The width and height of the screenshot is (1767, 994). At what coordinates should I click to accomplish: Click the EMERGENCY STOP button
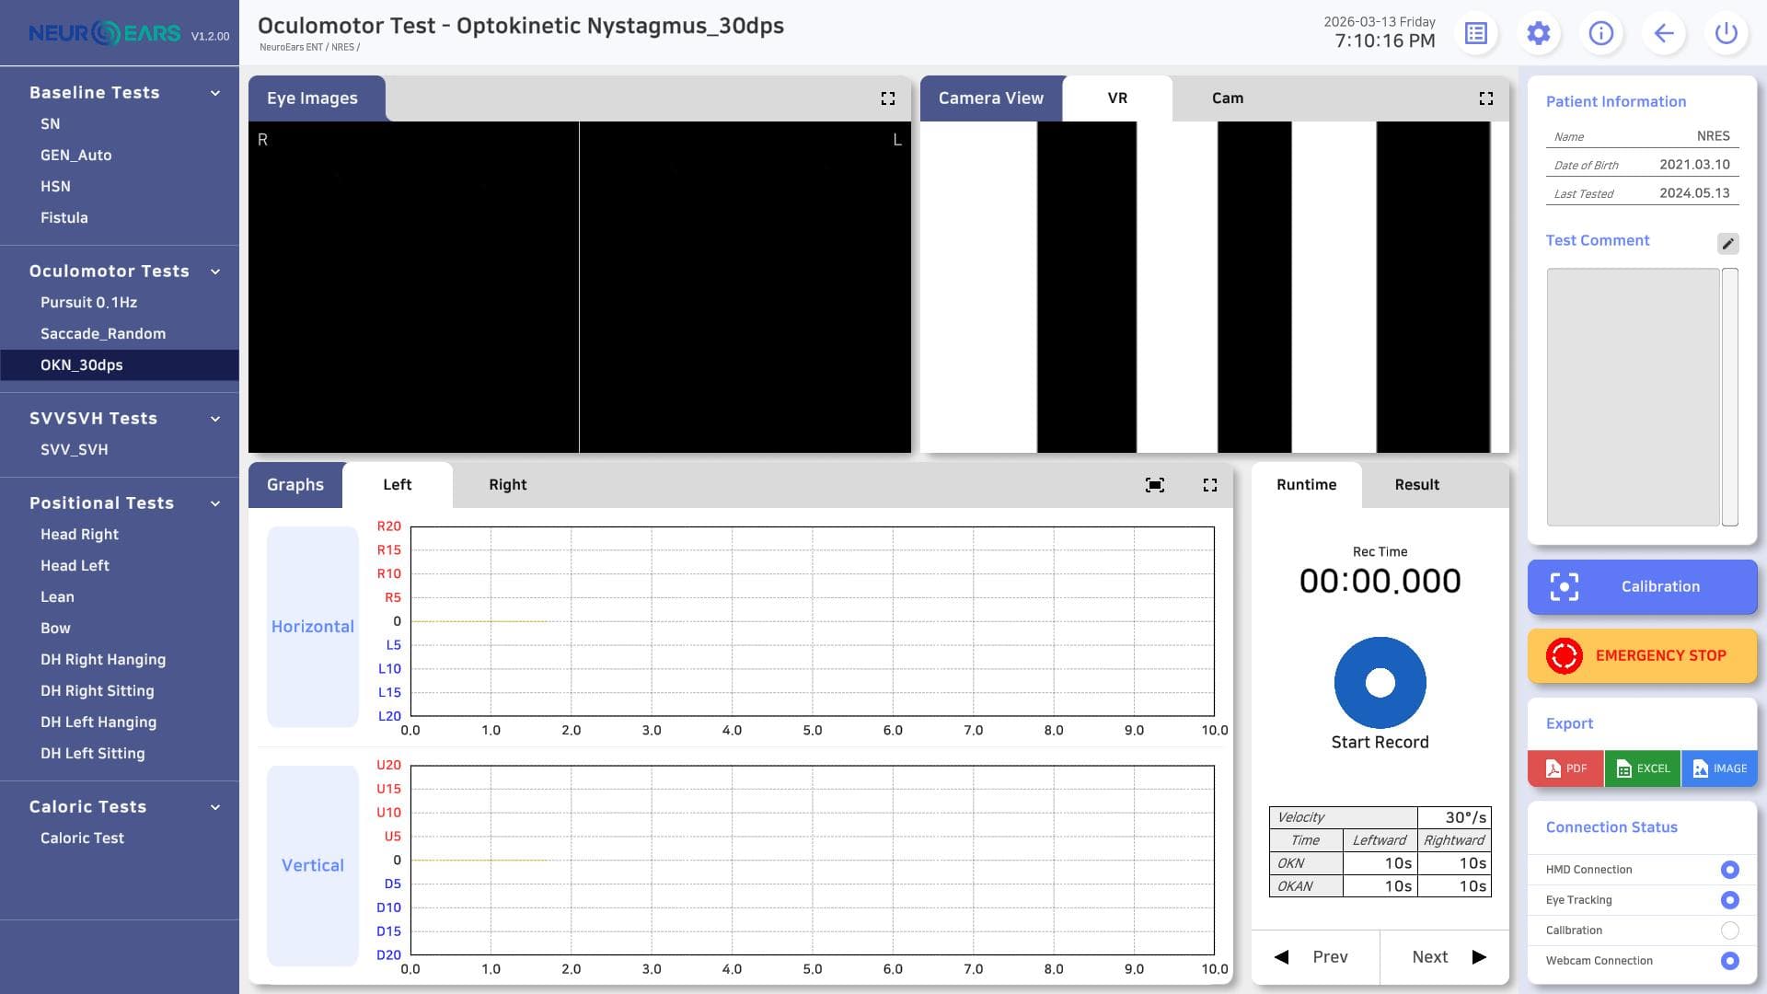[x=1643, y=656]
